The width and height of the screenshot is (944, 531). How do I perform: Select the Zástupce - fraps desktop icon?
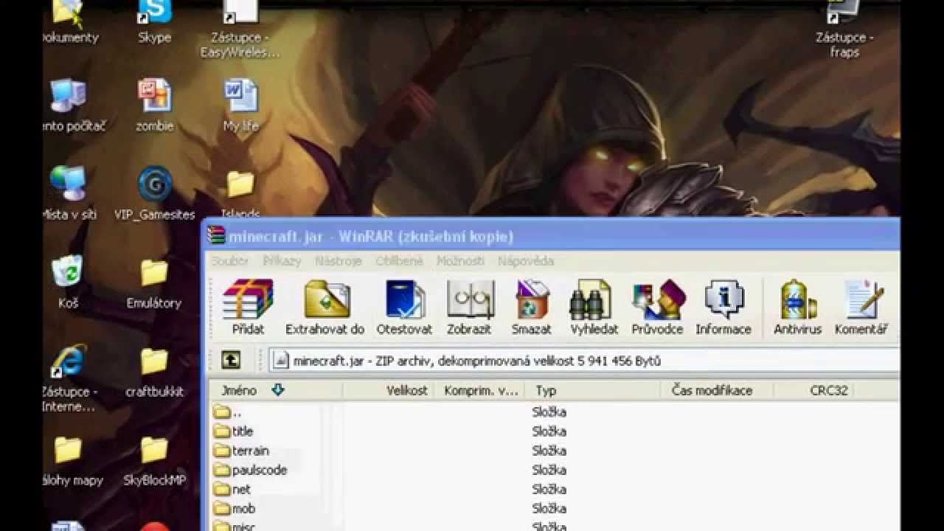click(844, 29)
